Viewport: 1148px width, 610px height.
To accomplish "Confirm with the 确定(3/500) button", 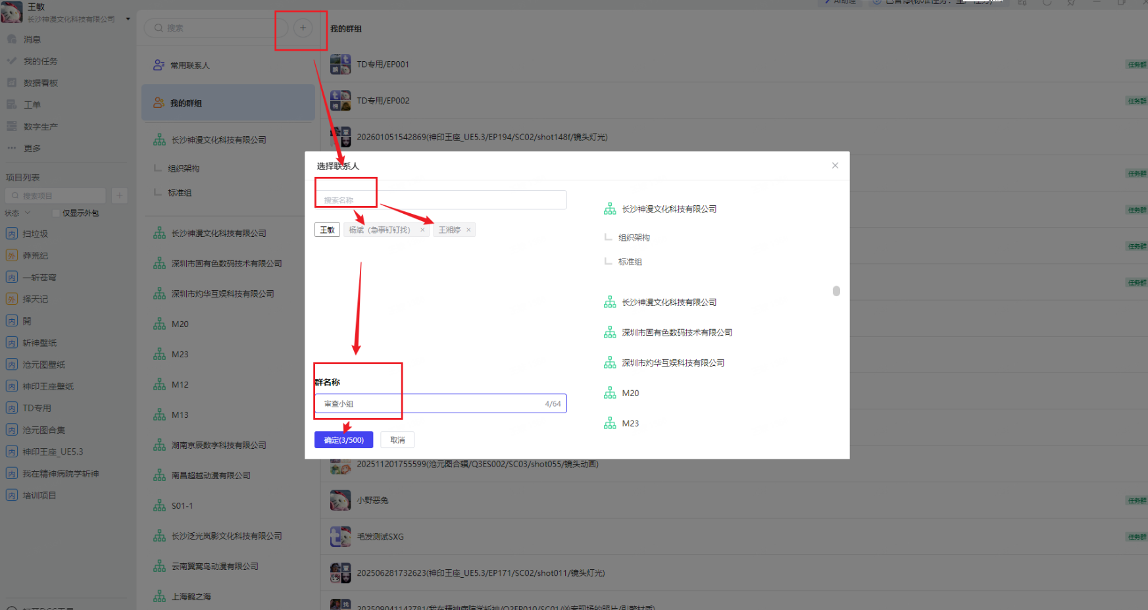I will pos(343,440).
